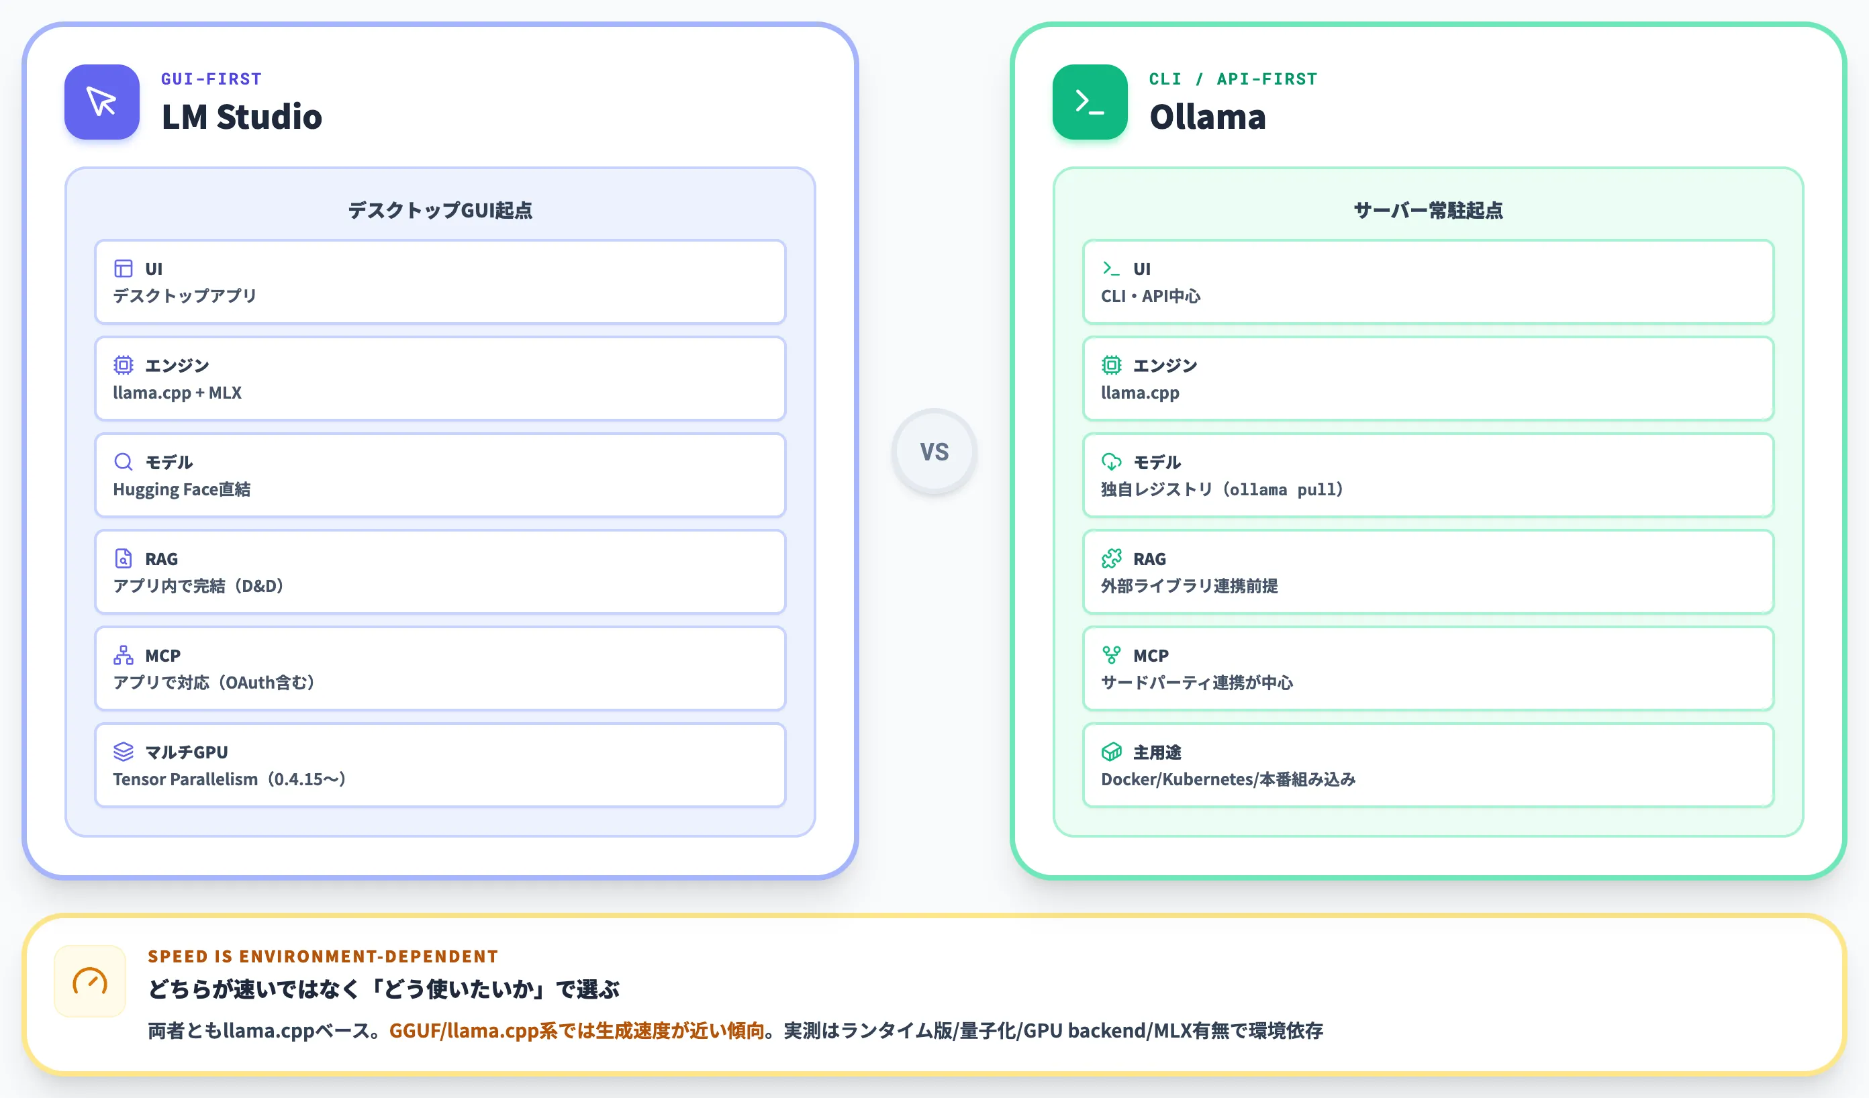Click 外部ライブラリ連携前提 text
This screenshot has height=1098, width=1869.
[1189, 586]
